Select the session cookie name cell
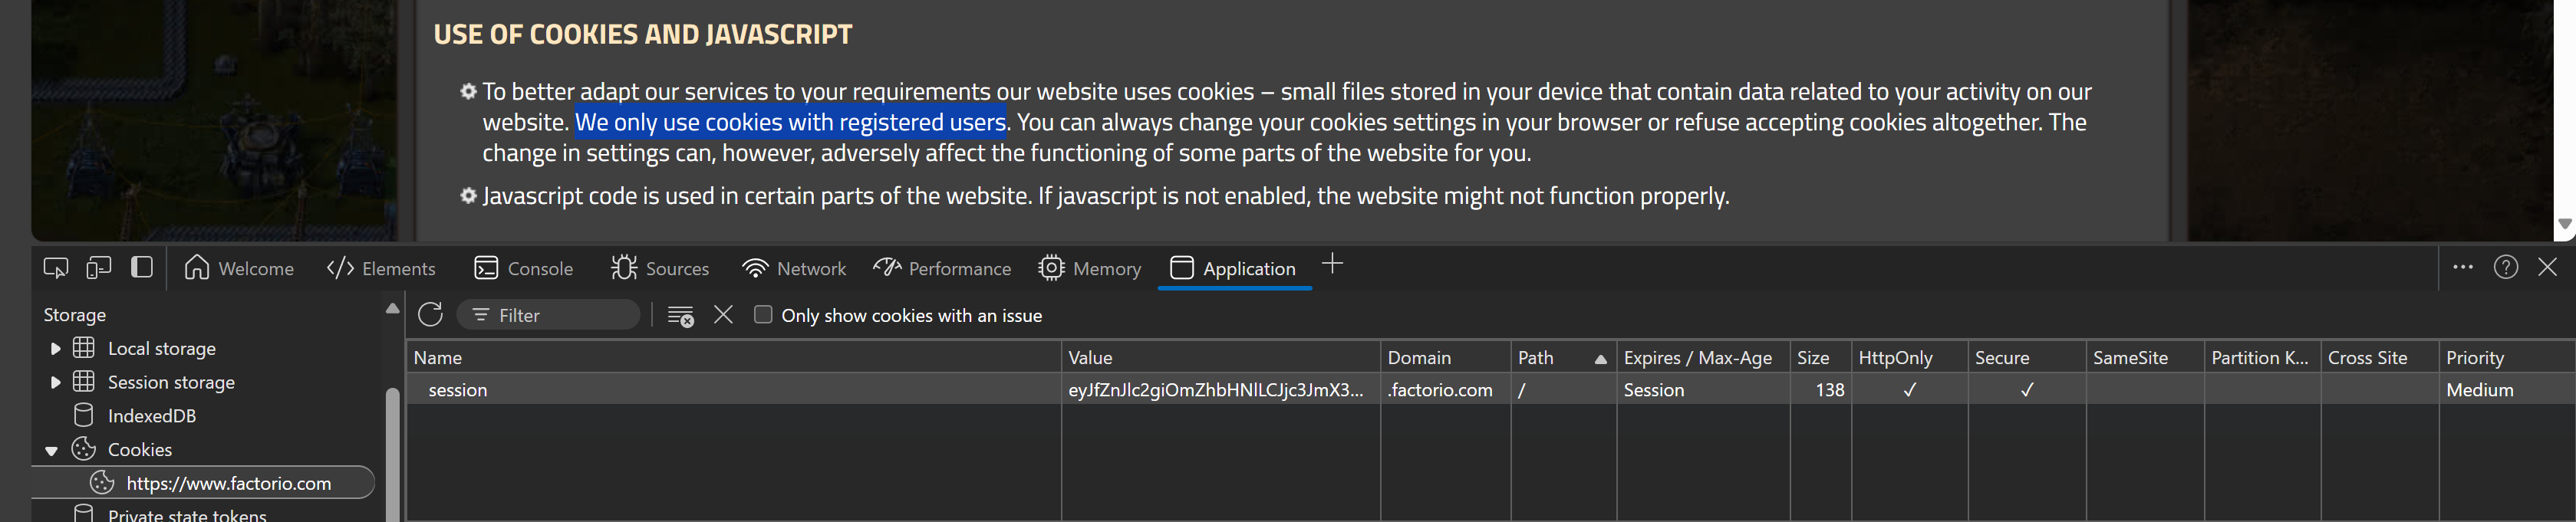 pos(733,390)
